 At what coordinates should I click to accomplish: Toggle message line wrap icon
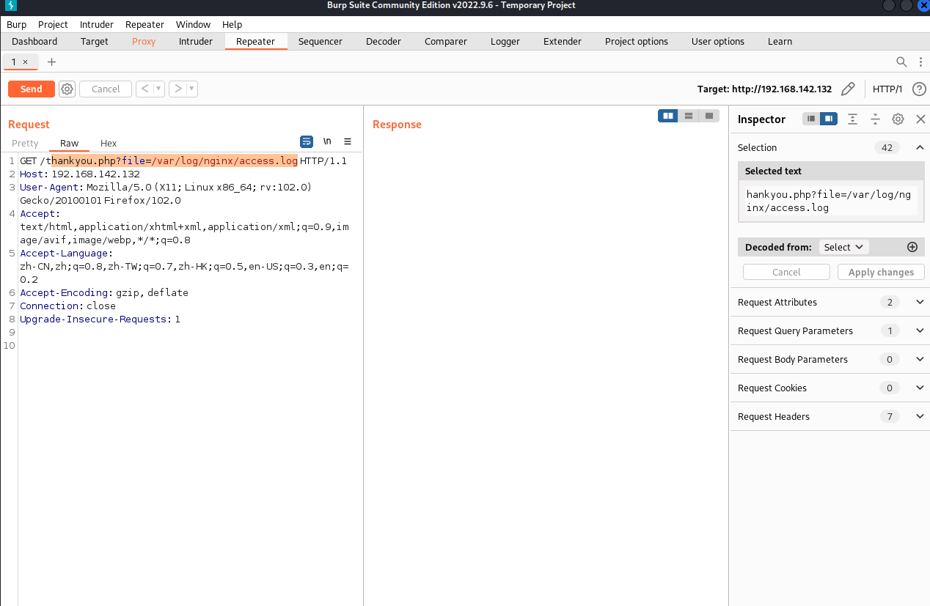(307, 141)
